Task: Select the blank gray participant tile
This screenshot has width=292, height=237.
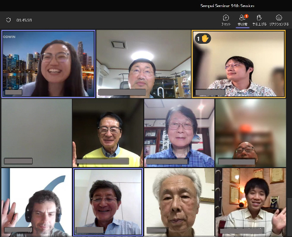Action: click(x=37, y=133)
